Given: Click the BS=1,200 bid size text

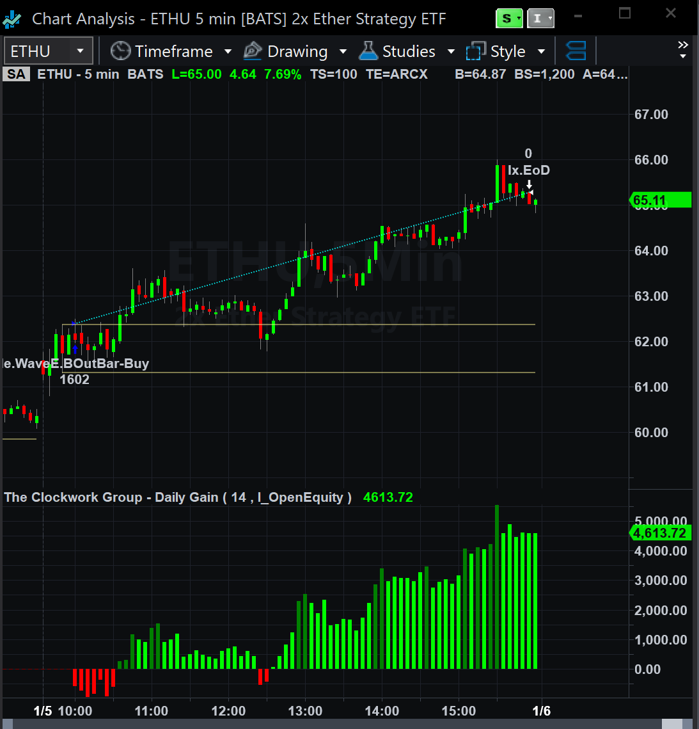Looking at the screenshot, I should pos(544,74).
